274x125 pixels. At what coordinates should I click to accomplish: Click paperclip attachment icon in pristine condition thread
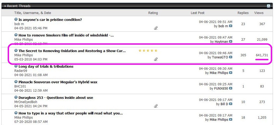click(x=156, y=28)
